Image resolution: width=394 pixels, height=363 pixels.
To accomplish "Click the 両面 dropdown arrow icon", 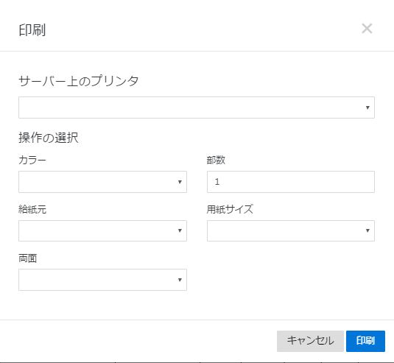I will click(180, 280).
